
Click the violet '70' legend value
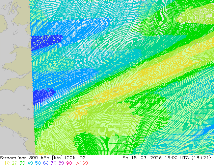[53, 163]
